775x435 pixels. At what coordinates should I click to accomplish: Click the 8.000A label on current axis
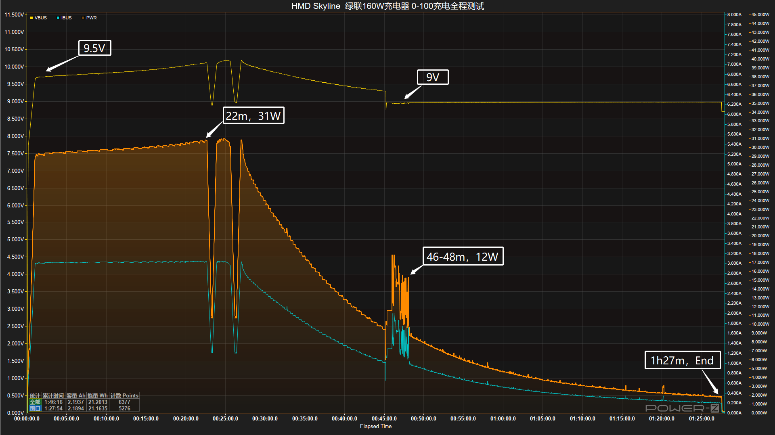point(734,15)
